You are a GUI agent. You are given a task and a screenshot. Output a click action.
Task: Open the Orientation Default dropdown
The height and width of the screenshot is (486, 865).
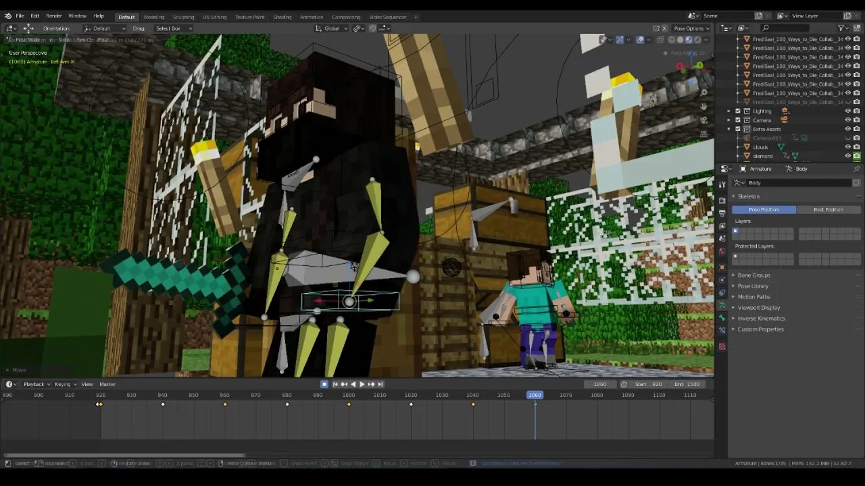pyautogui.click(x=105, y=28)
